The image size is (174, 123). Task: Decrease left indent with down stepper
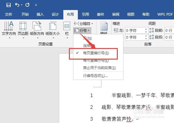pos(146,32)
